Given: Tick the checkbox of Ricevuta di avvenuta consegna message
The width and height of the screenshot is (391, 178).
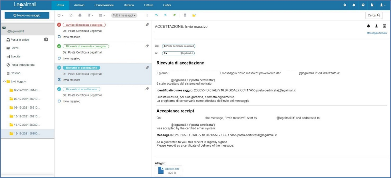Looking at the screenshot, I should click(x=59, y=58).
